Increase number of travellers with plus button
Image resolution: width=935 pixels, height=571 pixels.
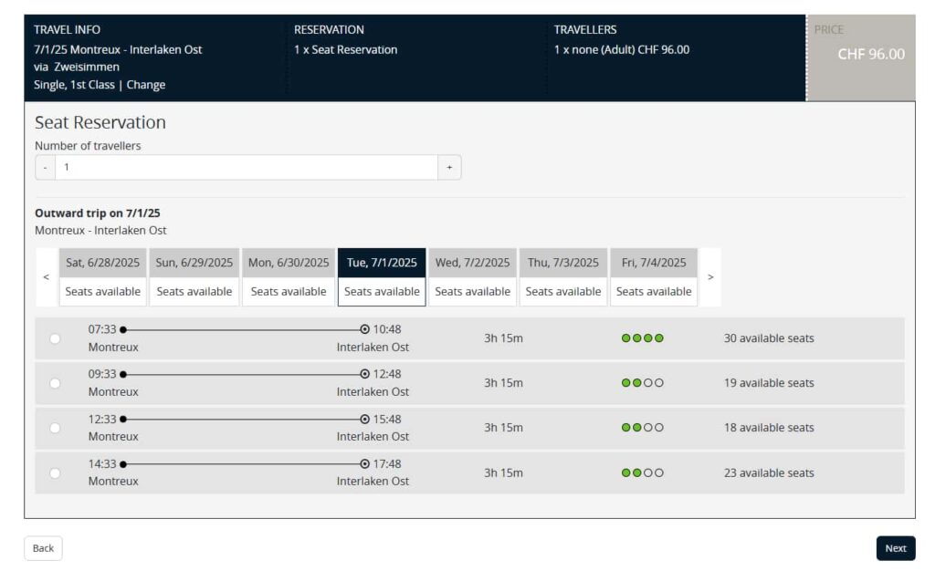click(449, 168)
